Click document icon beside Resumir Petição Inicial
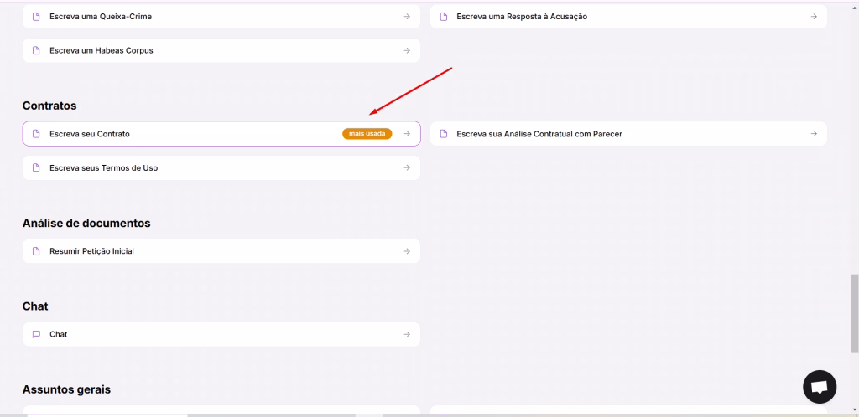The image size is (859, 417). 36,251
